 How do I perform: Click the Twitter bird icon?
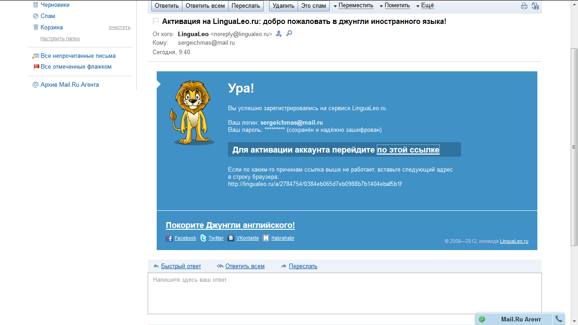click(x=203, y=238)
